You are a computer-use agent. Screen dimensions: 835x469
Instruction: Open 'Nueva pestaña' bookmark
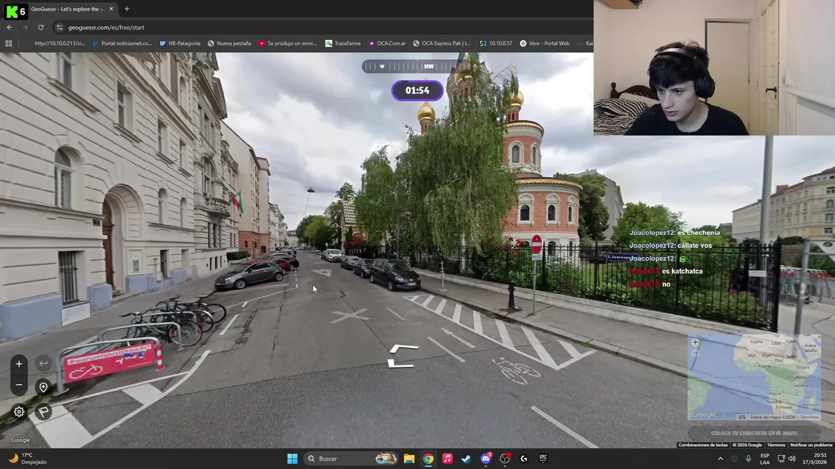tap(230, 44)
